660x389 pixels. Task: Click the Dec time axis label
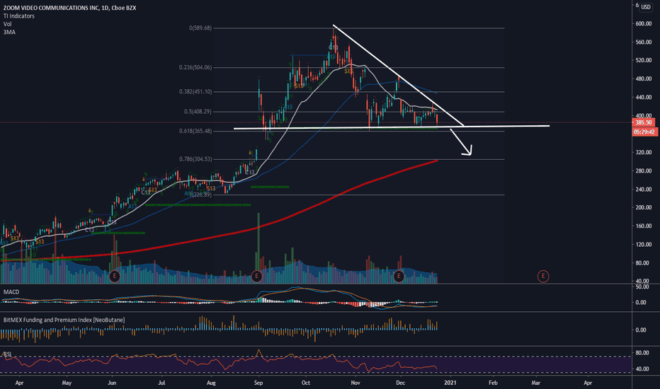point(400,383)
